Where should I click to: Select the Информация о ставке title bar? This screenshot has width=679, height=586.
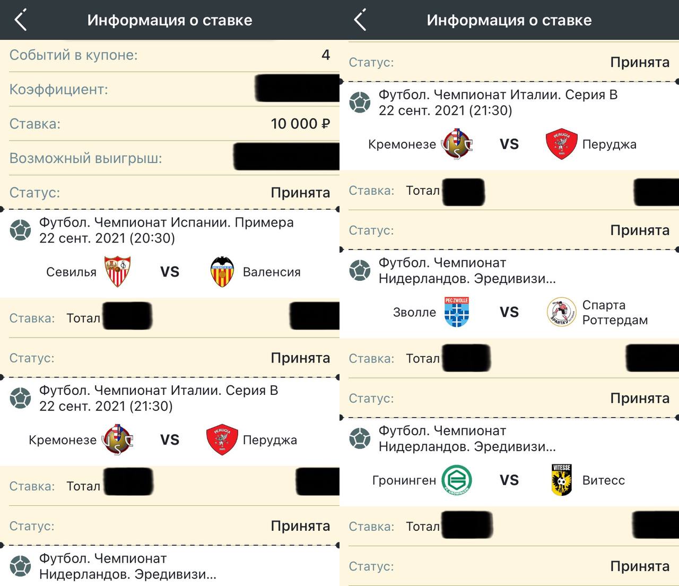tap(170, 20)
